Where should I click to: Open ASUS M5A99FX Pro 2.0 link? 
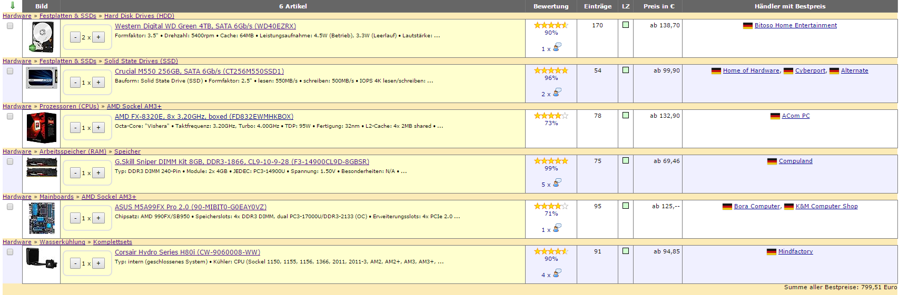click(x=191, y=207)
